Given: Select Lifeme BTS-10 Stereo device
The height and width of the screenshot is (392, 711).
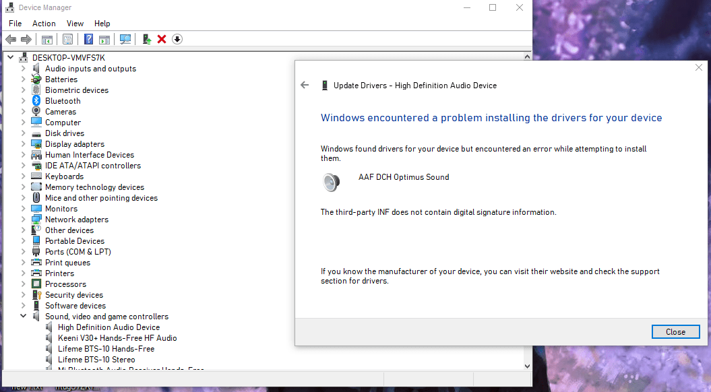Looking at the screenshot, I should (96, 360).
